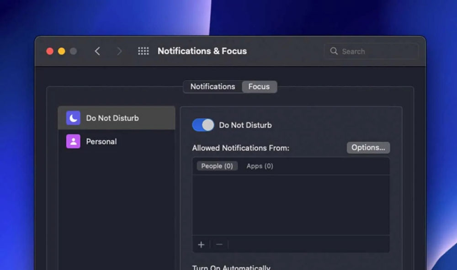This screenshot has height=270, width=457.
Task: Switch to the Notifications tab
Action: coord(213,87)
